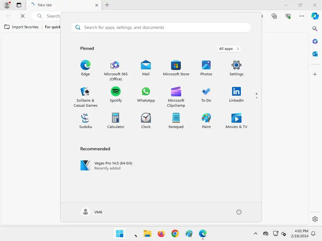Close the New tab tab
Viewport: 322px width, 241px height.
point(97,5)
